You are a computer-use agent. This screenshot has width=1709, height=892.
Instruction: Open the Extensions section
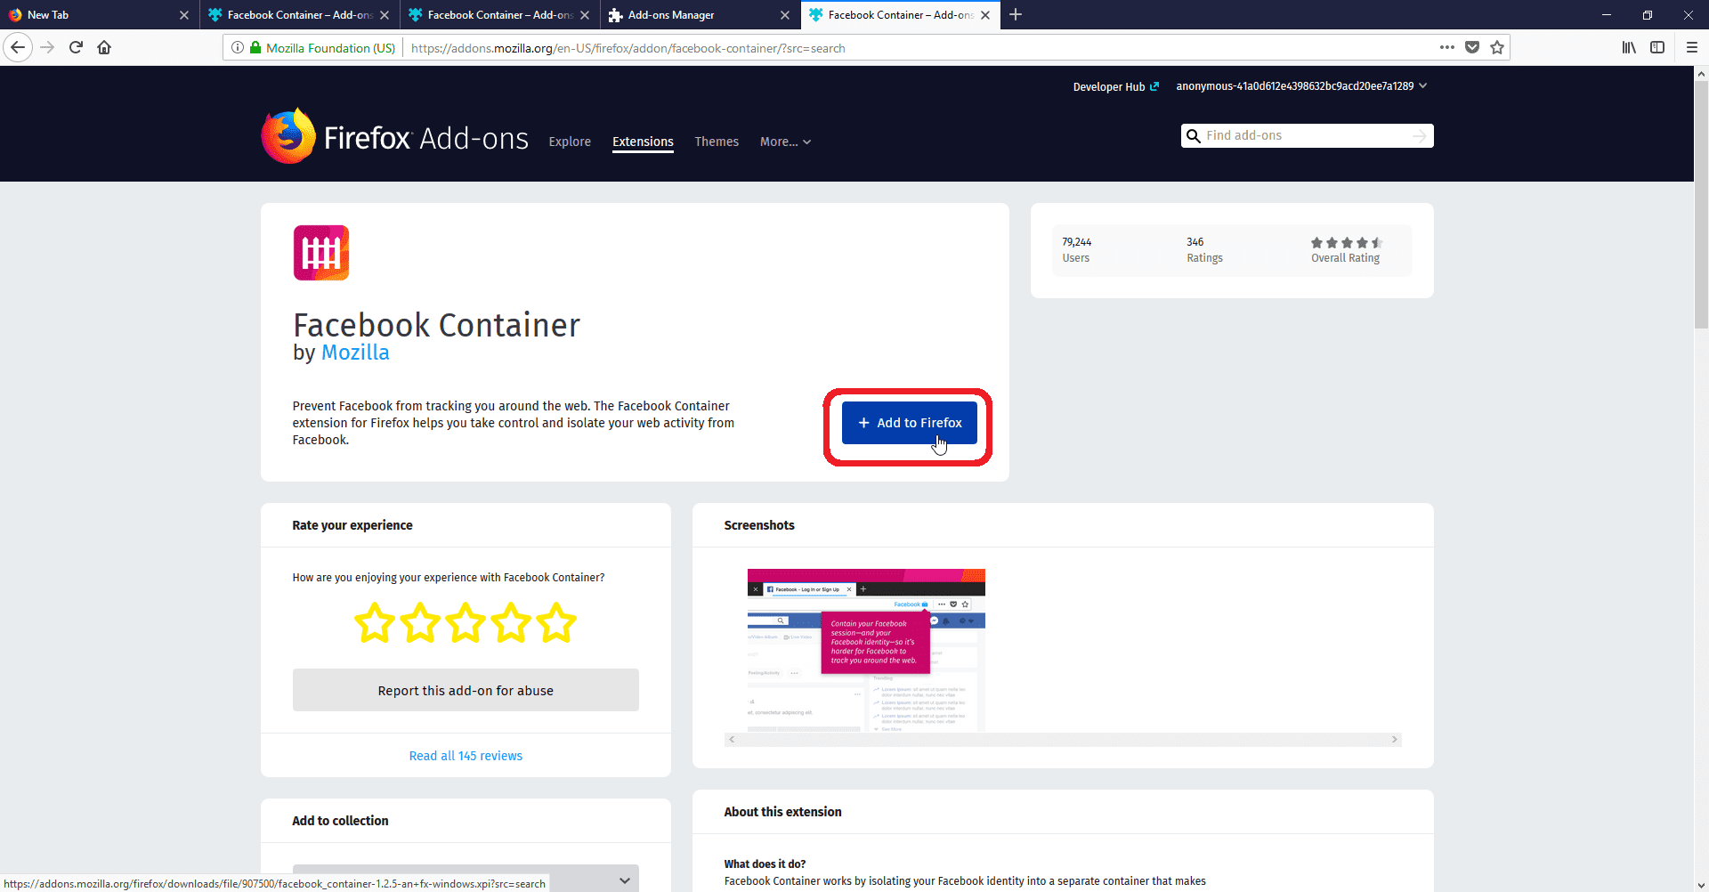pyautogui.click(x=643, y=142)
